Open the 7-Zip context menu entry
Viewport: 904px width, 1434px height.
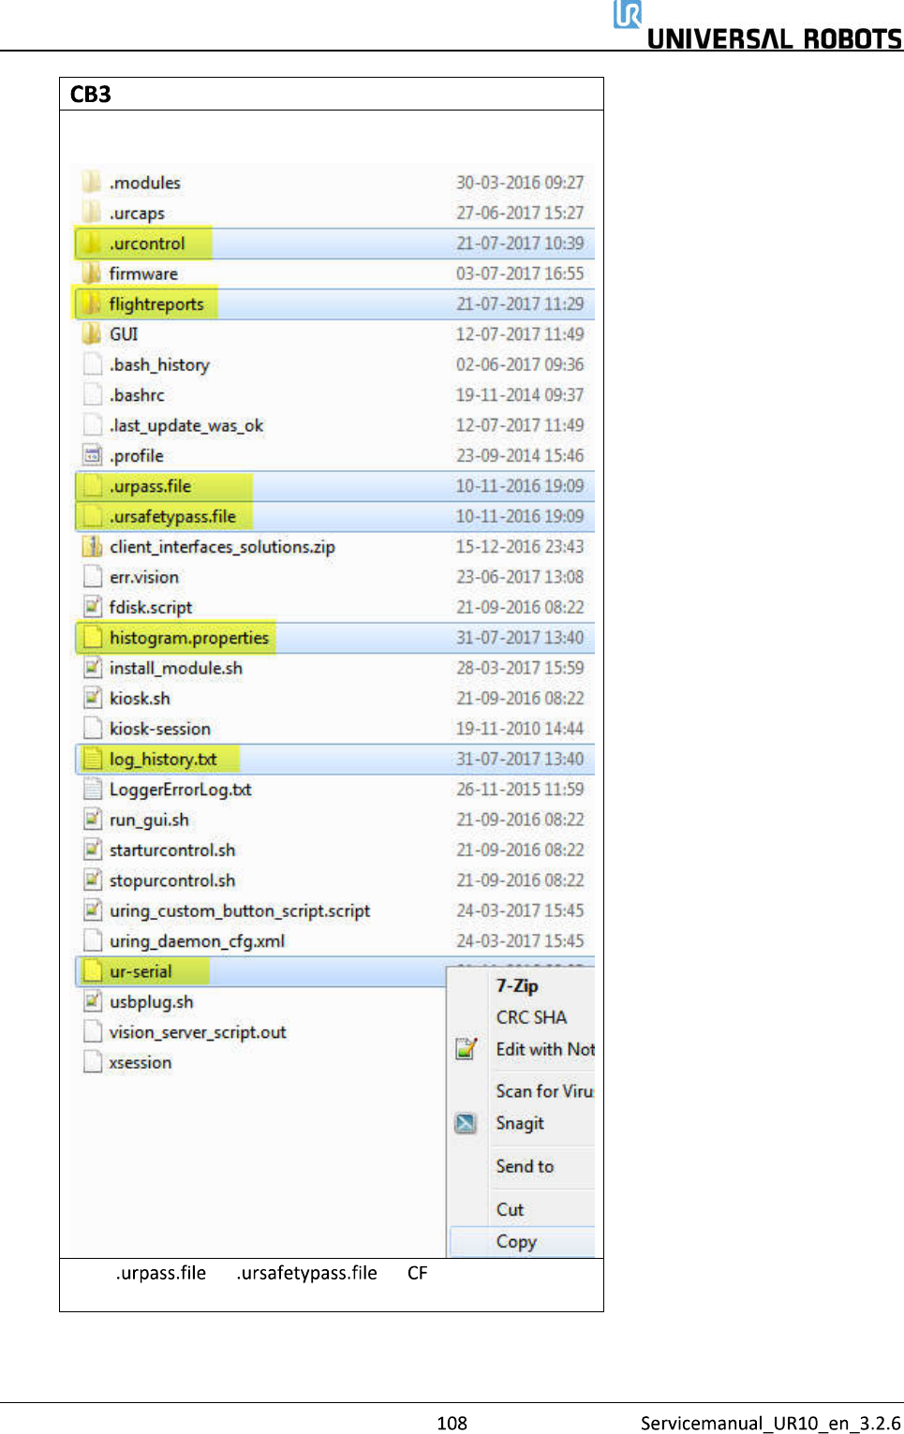[517, 985]
